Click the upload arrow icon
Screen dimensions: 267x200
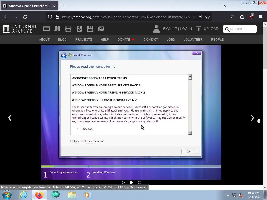(x=198, y=29)
